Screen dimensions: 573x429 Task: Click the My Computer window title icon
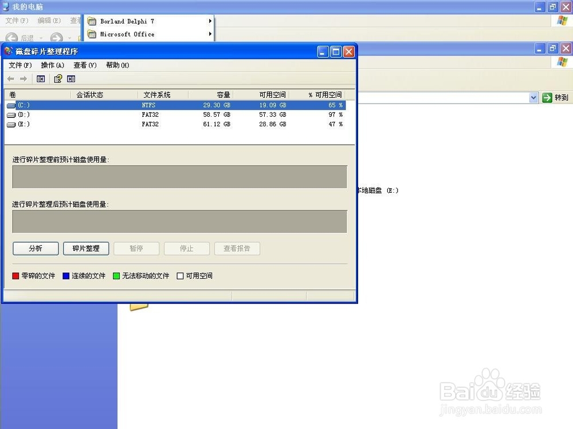[6, 6]
